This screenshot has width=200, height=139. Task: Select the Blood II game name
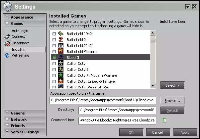click(x=73, y=58)
